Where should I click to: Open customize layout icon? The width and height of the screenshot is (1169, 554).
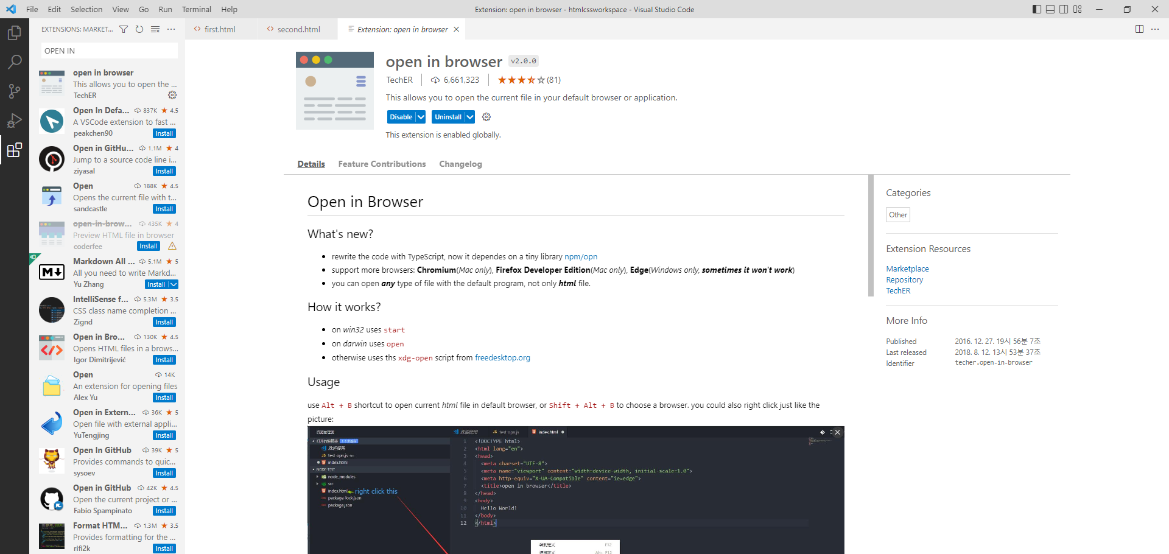click(x=1078, y=9)
